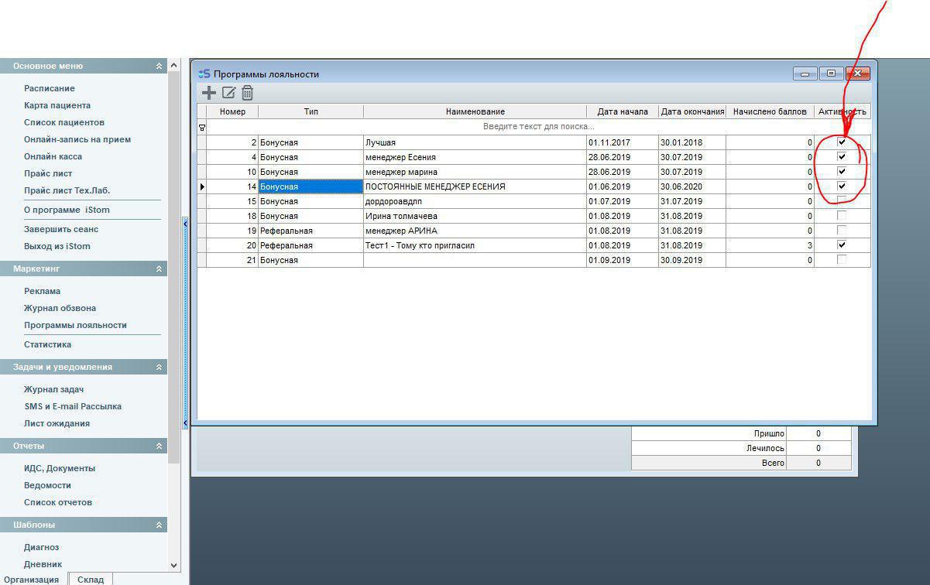Close the Программы лояльности window
The height and width of the screenshot is (585, 930).
[x=857, y=74]
